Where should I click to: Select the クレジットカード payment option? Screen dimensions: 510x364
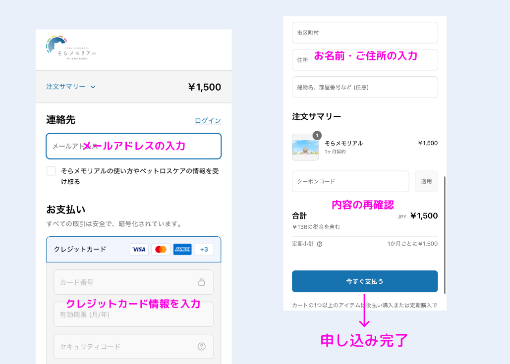[80, 249]
